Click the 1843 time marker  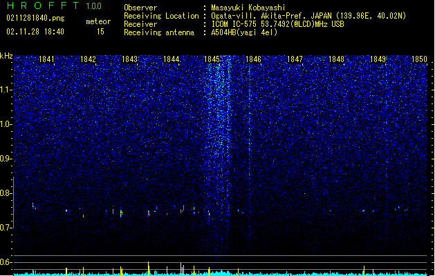coord(129,59)
